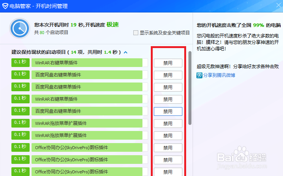The width and height of the screenshot is (283, 176).
Task: Open the 分享到腾讯微博 link
Action: tap(219, 75)
